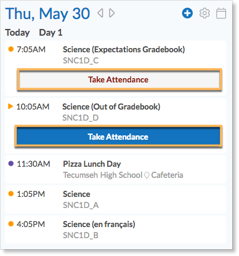Take attendance for SNC1D_C class
The height and width of the screenshot is (256, 239).
coord(119,79)
